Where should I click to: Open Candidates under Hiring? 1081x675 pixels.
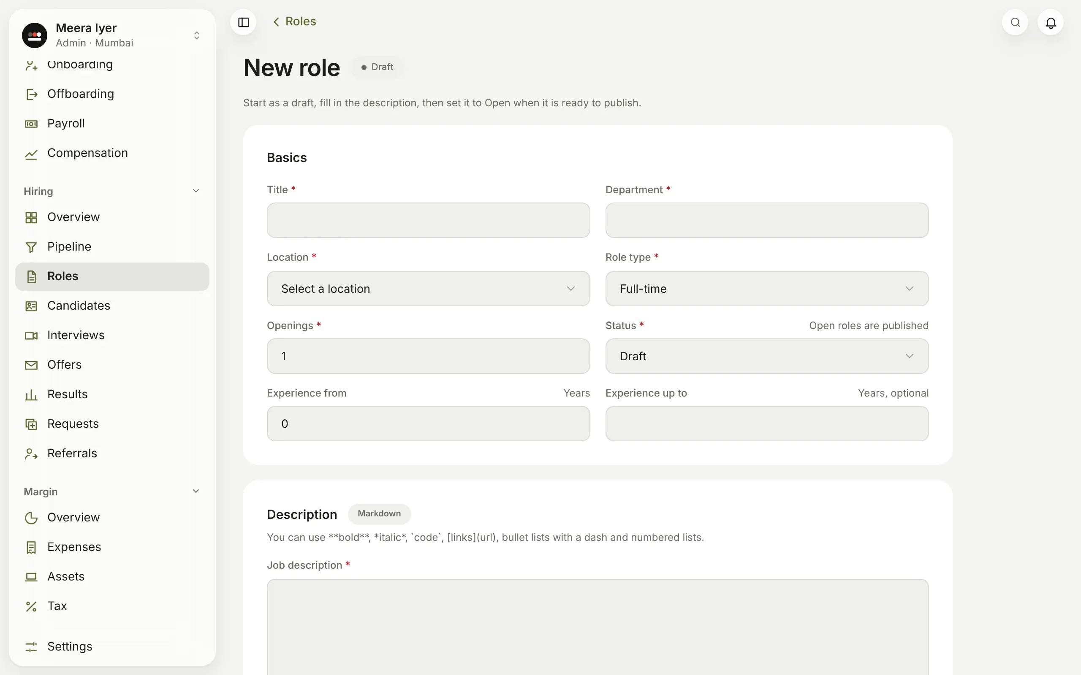point(112,306)
